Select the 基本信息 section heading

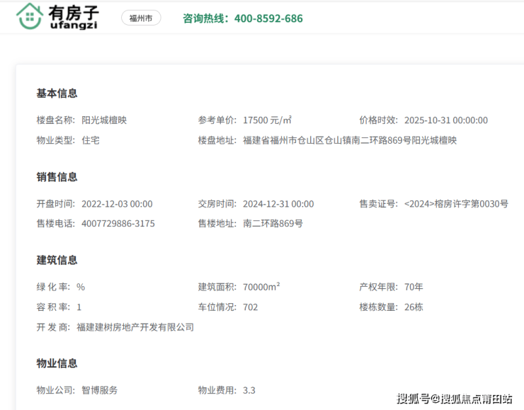[57, 93]
